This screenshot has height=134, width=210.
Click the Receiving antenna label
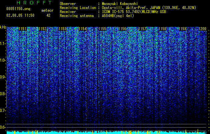[x=77, y=16]
